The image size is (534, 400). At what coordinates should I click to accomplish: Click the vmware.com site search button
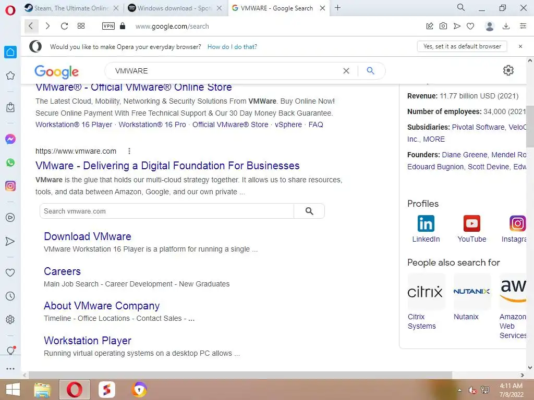click(309, 211)
